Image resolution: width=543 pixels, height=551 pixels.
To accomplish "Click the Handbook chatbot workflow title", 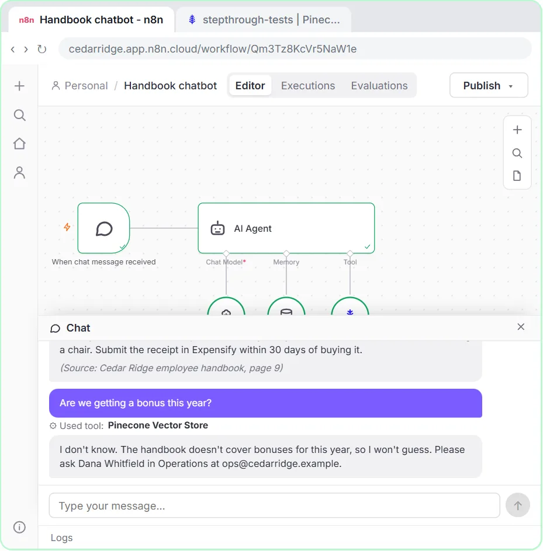I will pos(170,85).
